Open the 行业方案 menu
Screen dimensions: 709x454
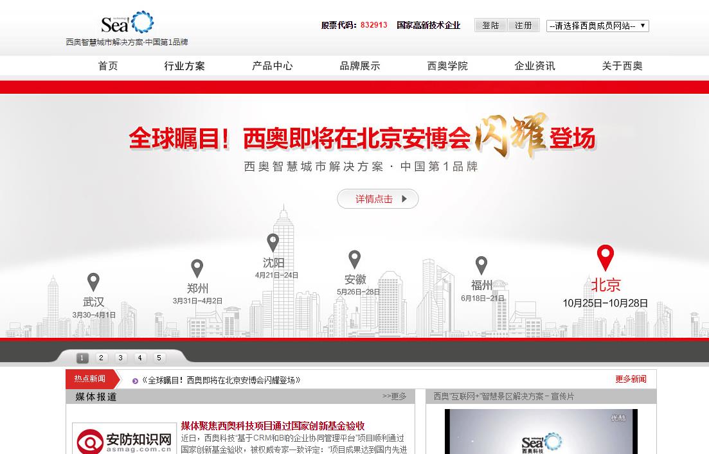click(x=184, y=66)
